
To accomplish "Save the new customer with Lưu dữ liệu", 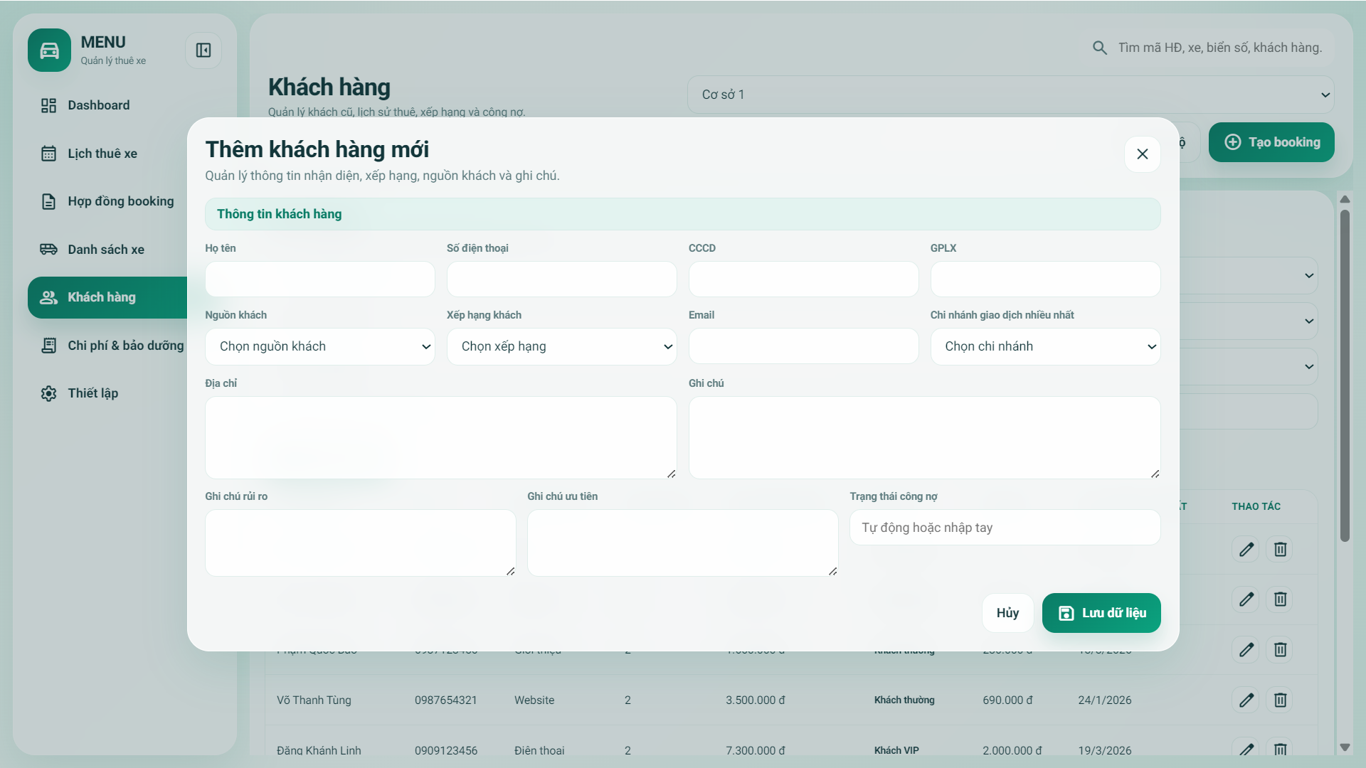I will pos(1101,612).
